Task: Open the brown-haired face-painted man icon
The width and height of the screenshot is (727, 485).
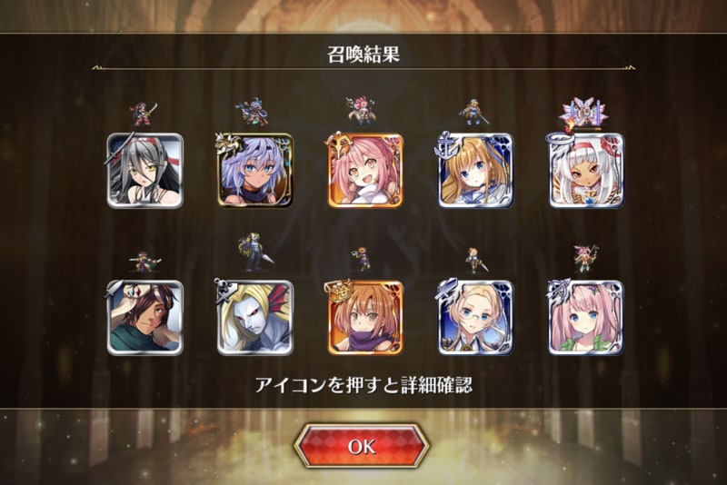Action: pos(145,318)
